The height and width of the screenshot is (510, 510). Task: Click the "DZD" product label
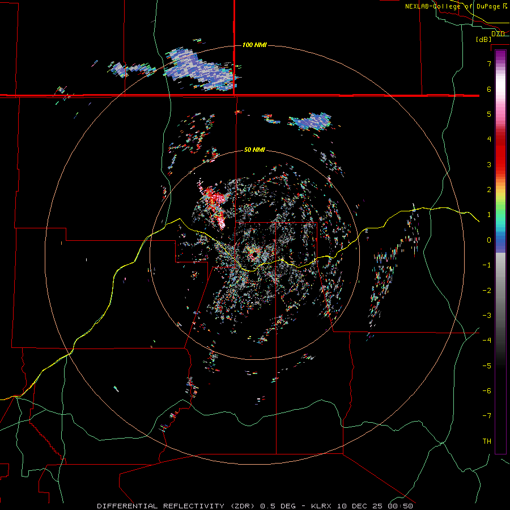pyautogui.click(x=498, y=33)
